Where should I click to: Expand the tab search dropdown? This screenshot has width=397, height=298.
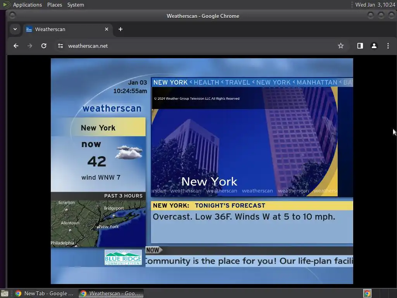click(x=15, y=29)
